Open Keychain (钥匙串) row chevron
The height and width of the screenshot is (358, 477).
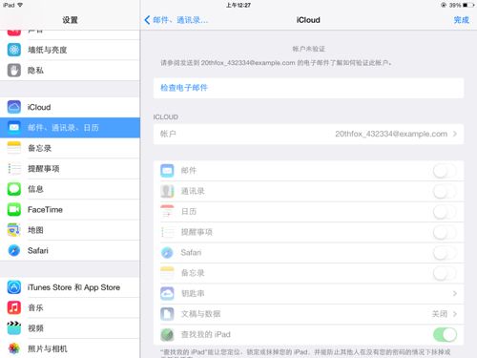point(455,293)
